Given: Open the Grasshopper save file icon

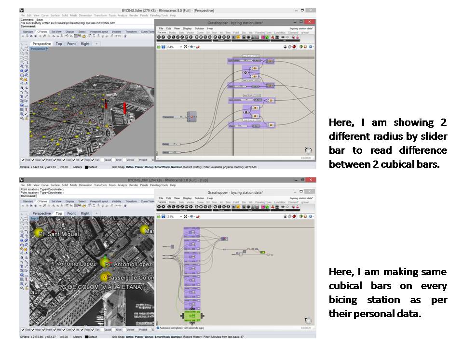Looking at the screenshot, I should tap(163, 47).
